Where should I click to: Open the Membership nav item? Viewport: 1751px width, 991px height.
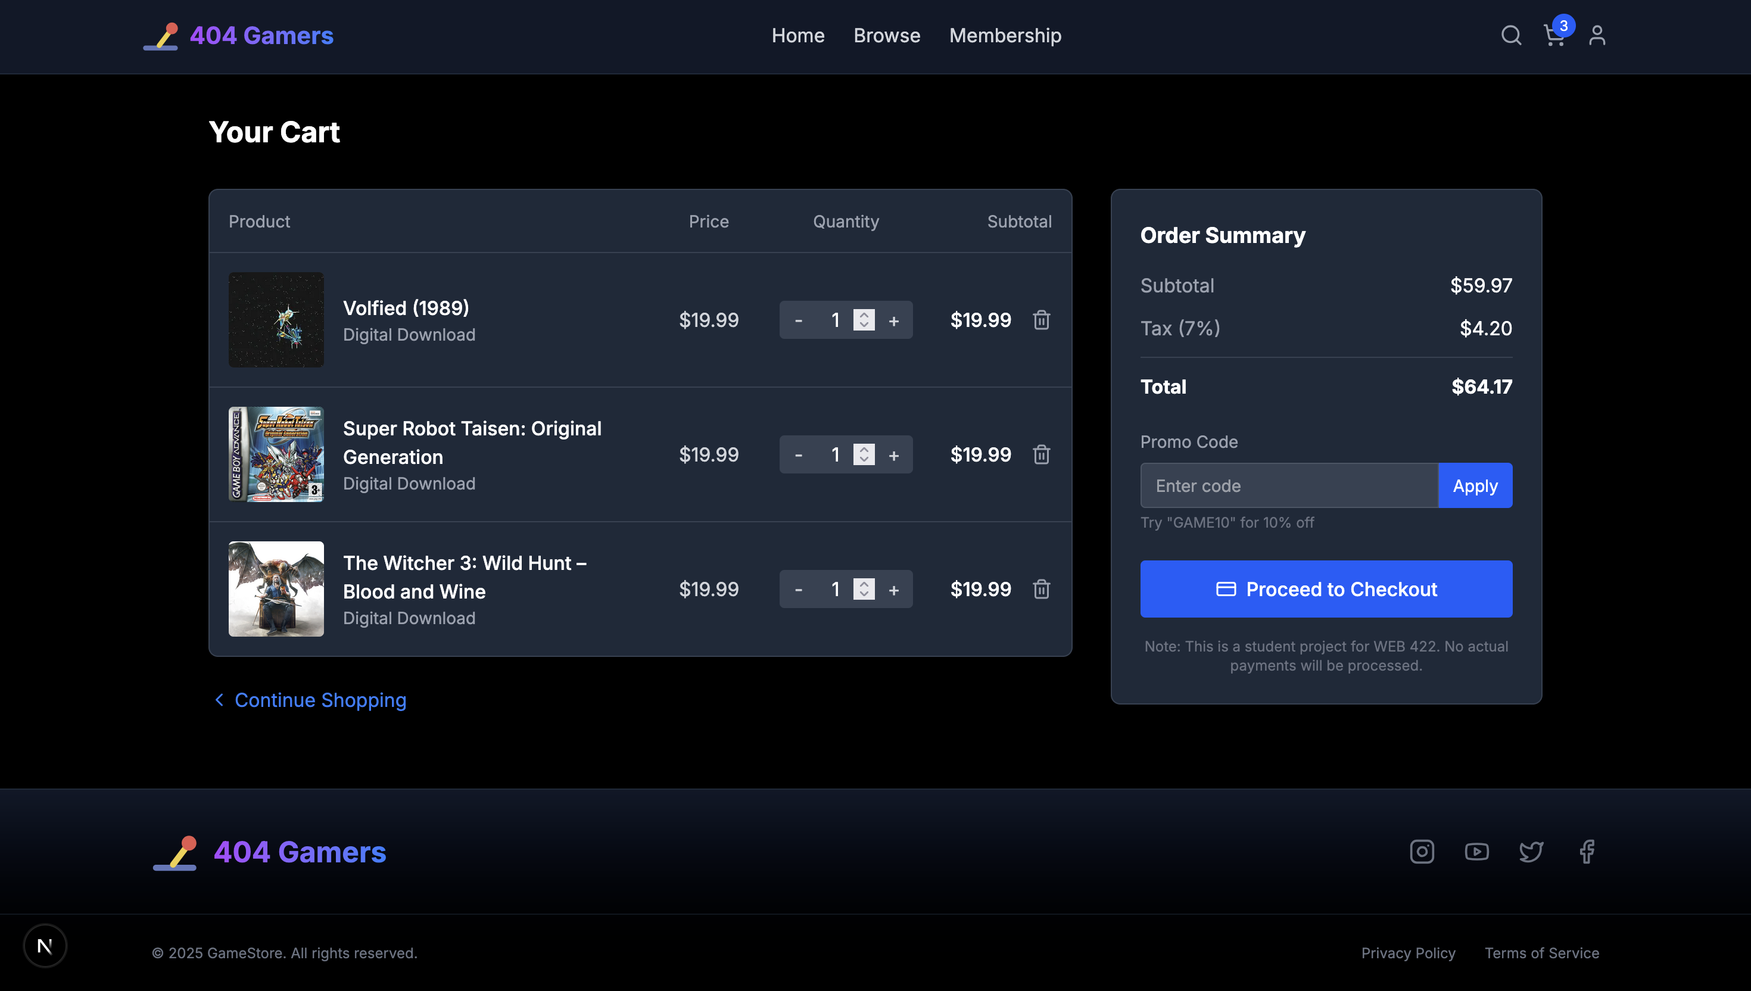(1005, 35)
